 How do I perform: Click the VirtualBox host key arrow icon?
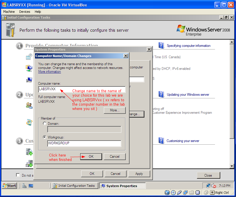[212, 193]
